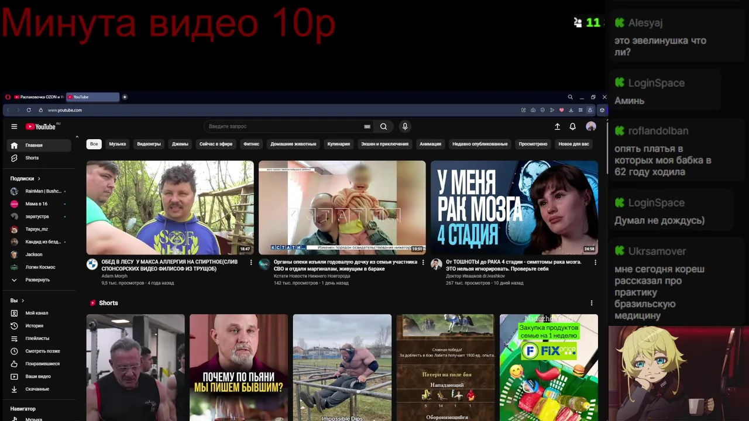749x421 pixels.
Task: Reload the page in browser toolbar
Action: point(29,110)
